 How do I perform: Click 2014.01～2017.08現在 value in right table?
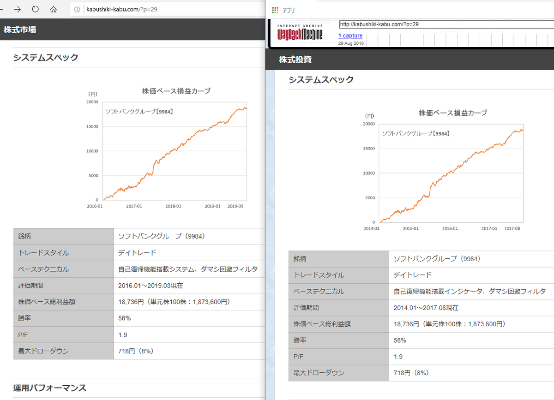[x=426, y=308]
